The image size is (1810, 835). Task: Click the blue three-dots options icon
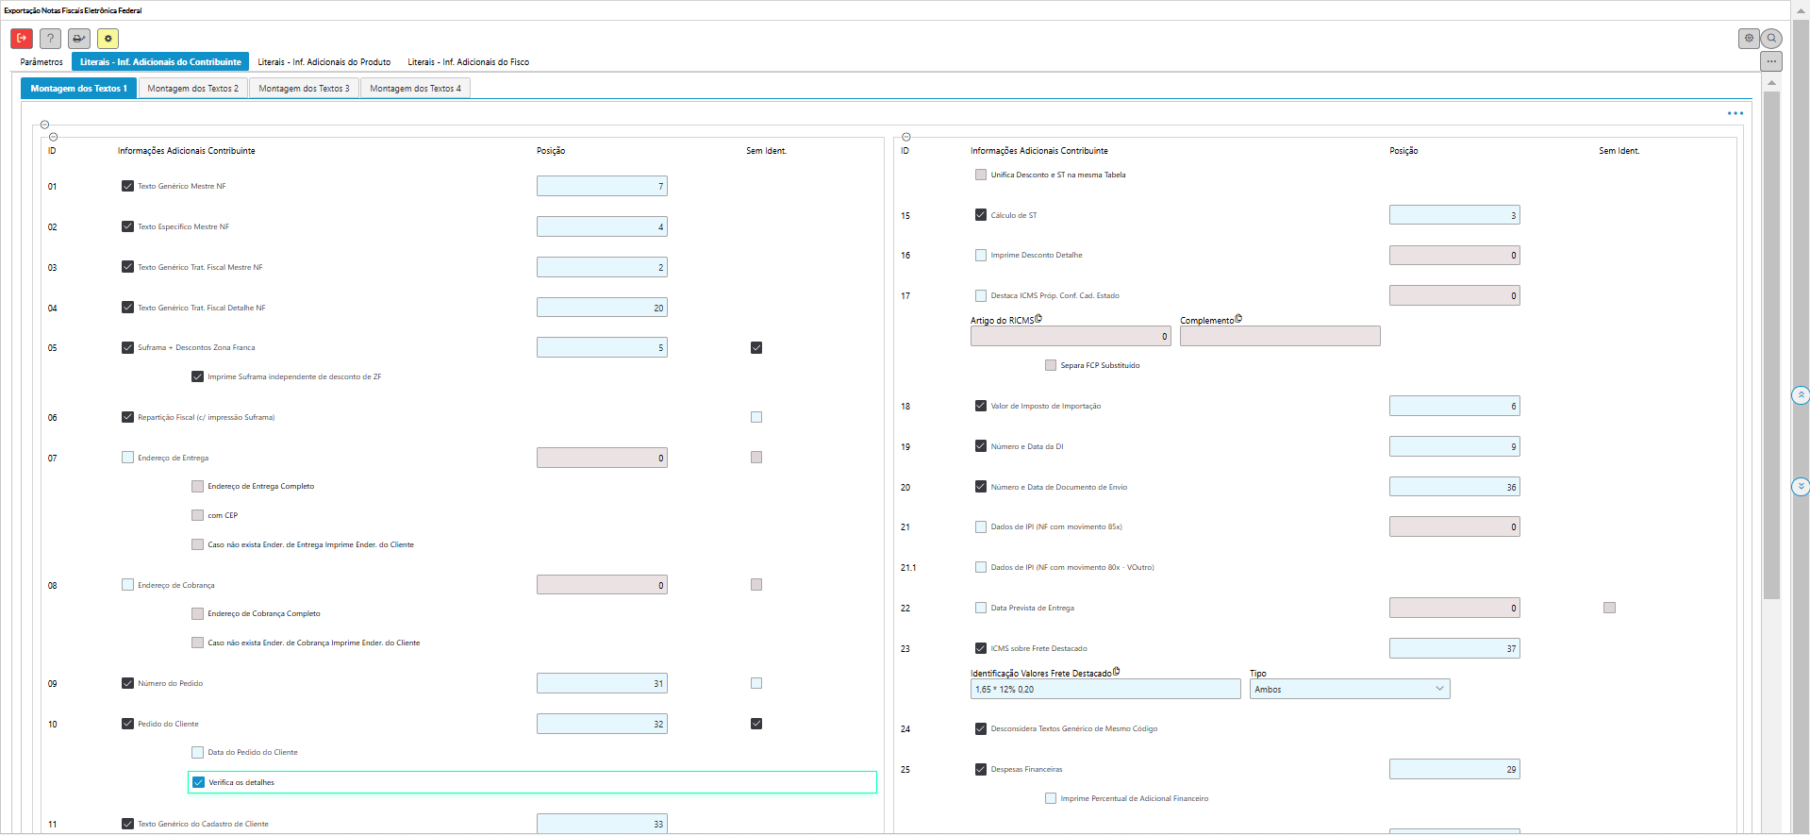point(1735,113)
